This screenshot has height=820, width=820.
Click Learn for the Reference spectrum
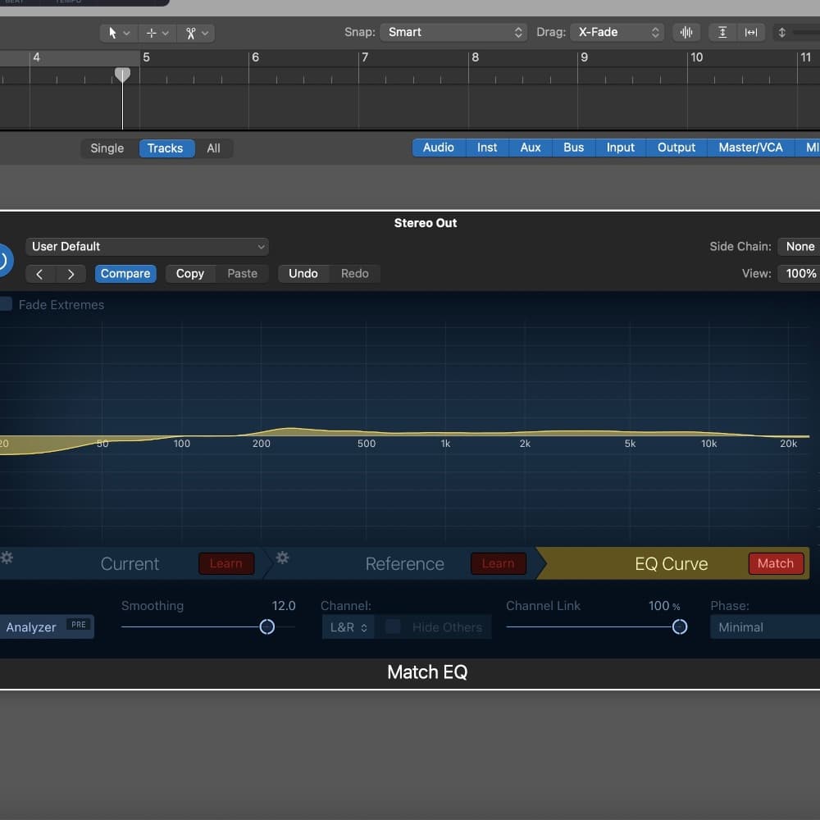498,563
